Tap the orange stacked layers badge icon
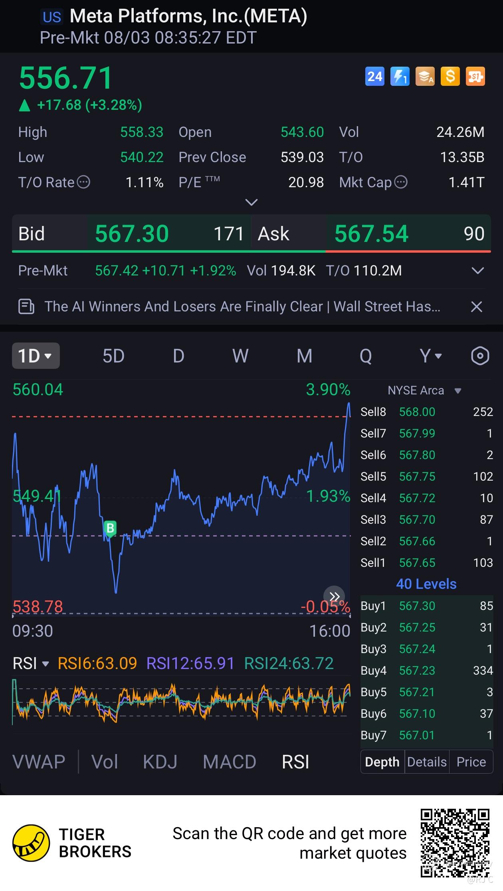 [425, 76]
